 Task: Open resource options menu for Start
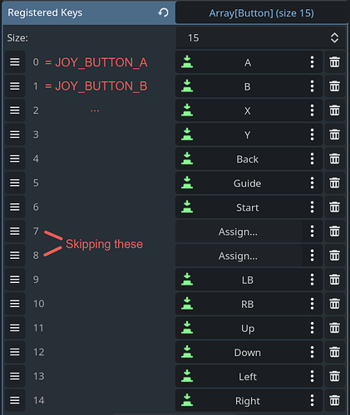coord(312,207)
